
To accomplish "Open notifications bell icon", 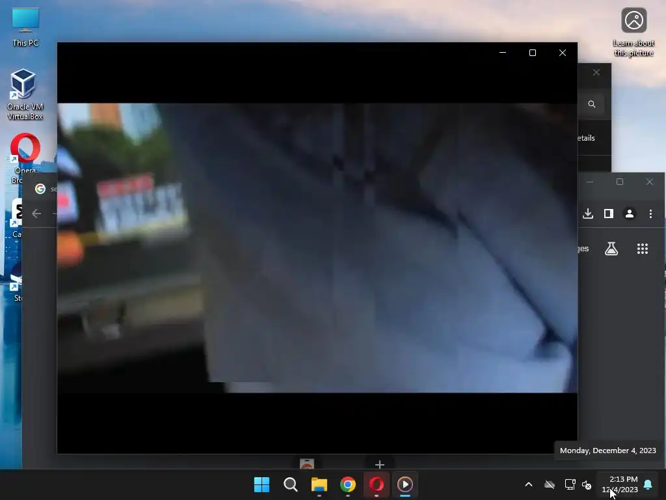I will pyautogui.click(x=648, y=484).
